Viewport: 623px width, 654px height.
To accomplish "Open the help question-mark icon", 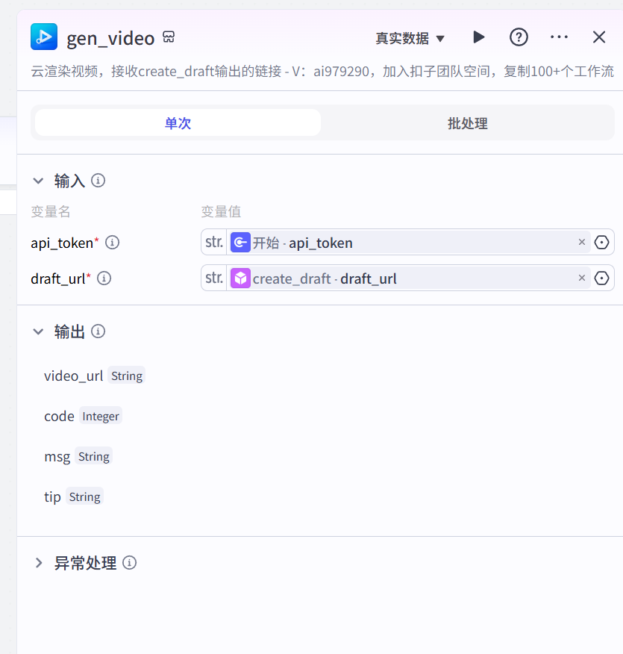I will pyautogui.click(x=519, y=37).
